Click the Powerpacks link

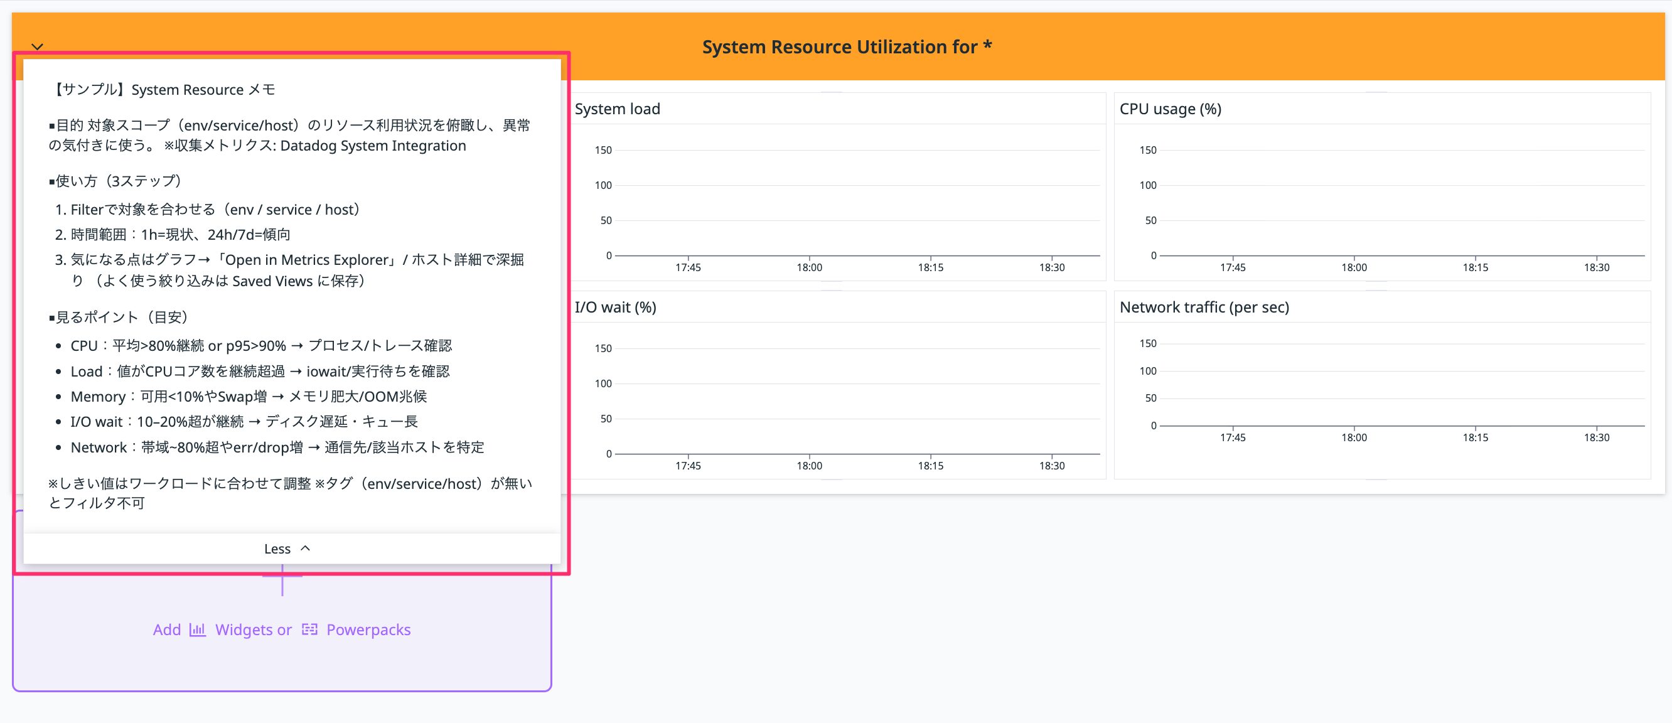(x=368, y=629)
